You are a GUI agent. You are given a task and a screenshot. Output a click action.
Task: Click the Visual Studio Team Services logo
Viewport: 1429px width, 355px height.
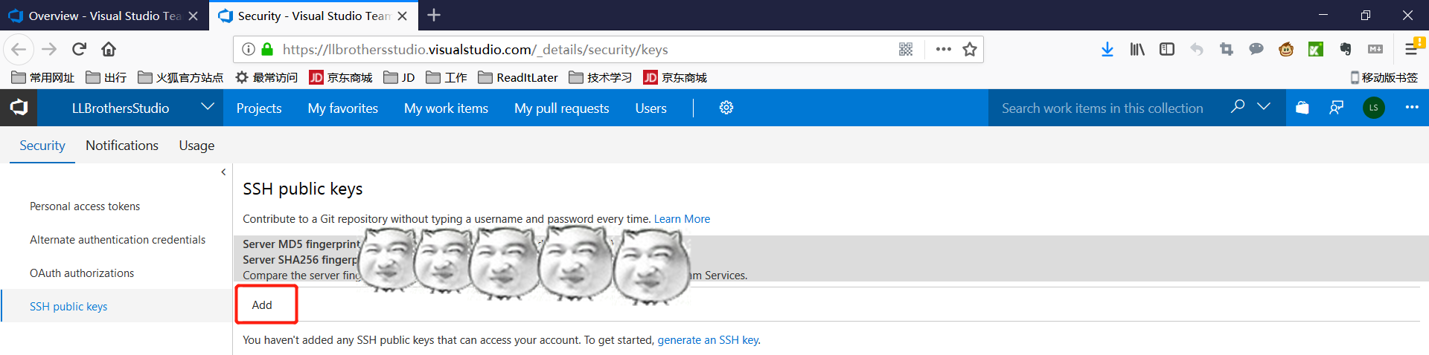tap(19, 108)
